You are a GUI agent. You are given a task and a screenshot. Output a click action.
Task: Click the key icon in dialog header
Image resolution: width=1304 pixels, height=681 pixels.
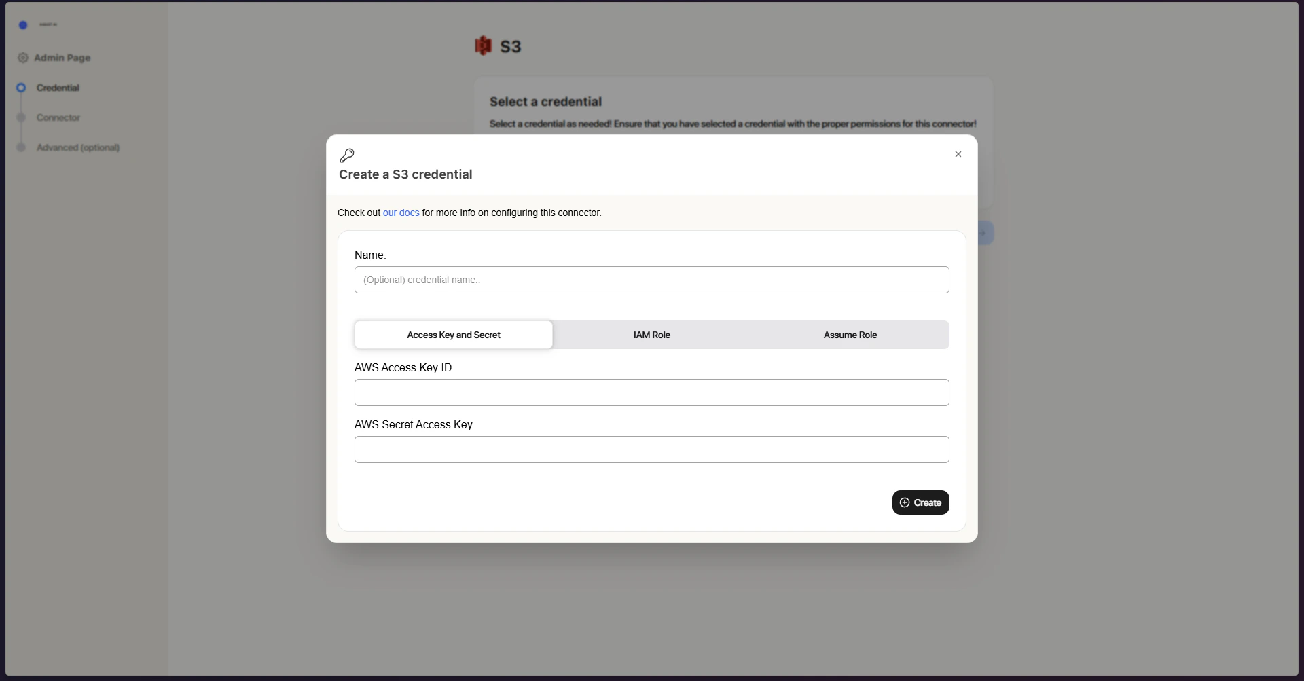pyautogui.click(x=347, y=155)
